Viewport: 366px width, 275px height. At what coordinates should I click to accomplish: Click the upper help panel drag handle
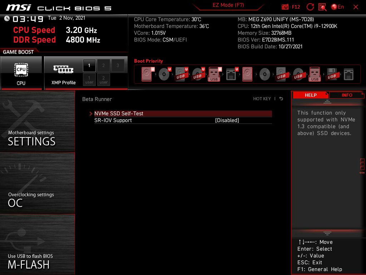327,102
